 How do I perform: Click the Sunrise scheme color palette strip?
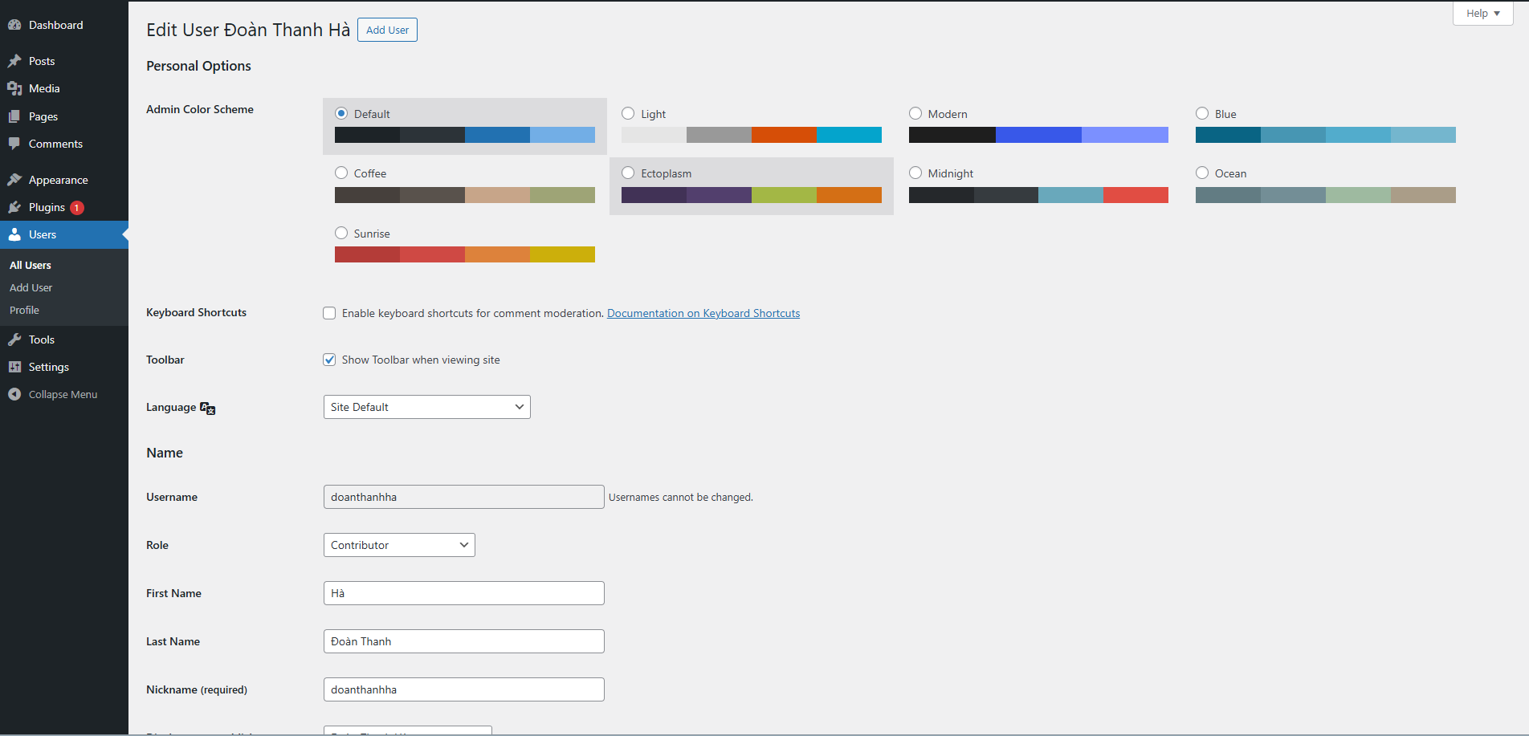coord(464,254)
